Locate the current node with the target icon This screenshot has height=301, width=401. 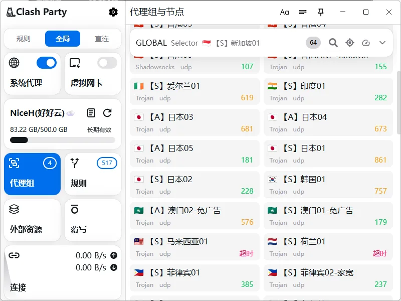click(349, 43)
